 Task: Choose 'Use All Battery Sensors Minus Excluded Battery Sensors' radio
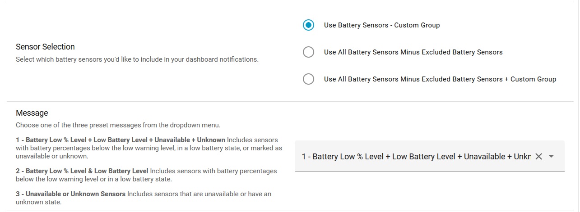tap(308, 52)
